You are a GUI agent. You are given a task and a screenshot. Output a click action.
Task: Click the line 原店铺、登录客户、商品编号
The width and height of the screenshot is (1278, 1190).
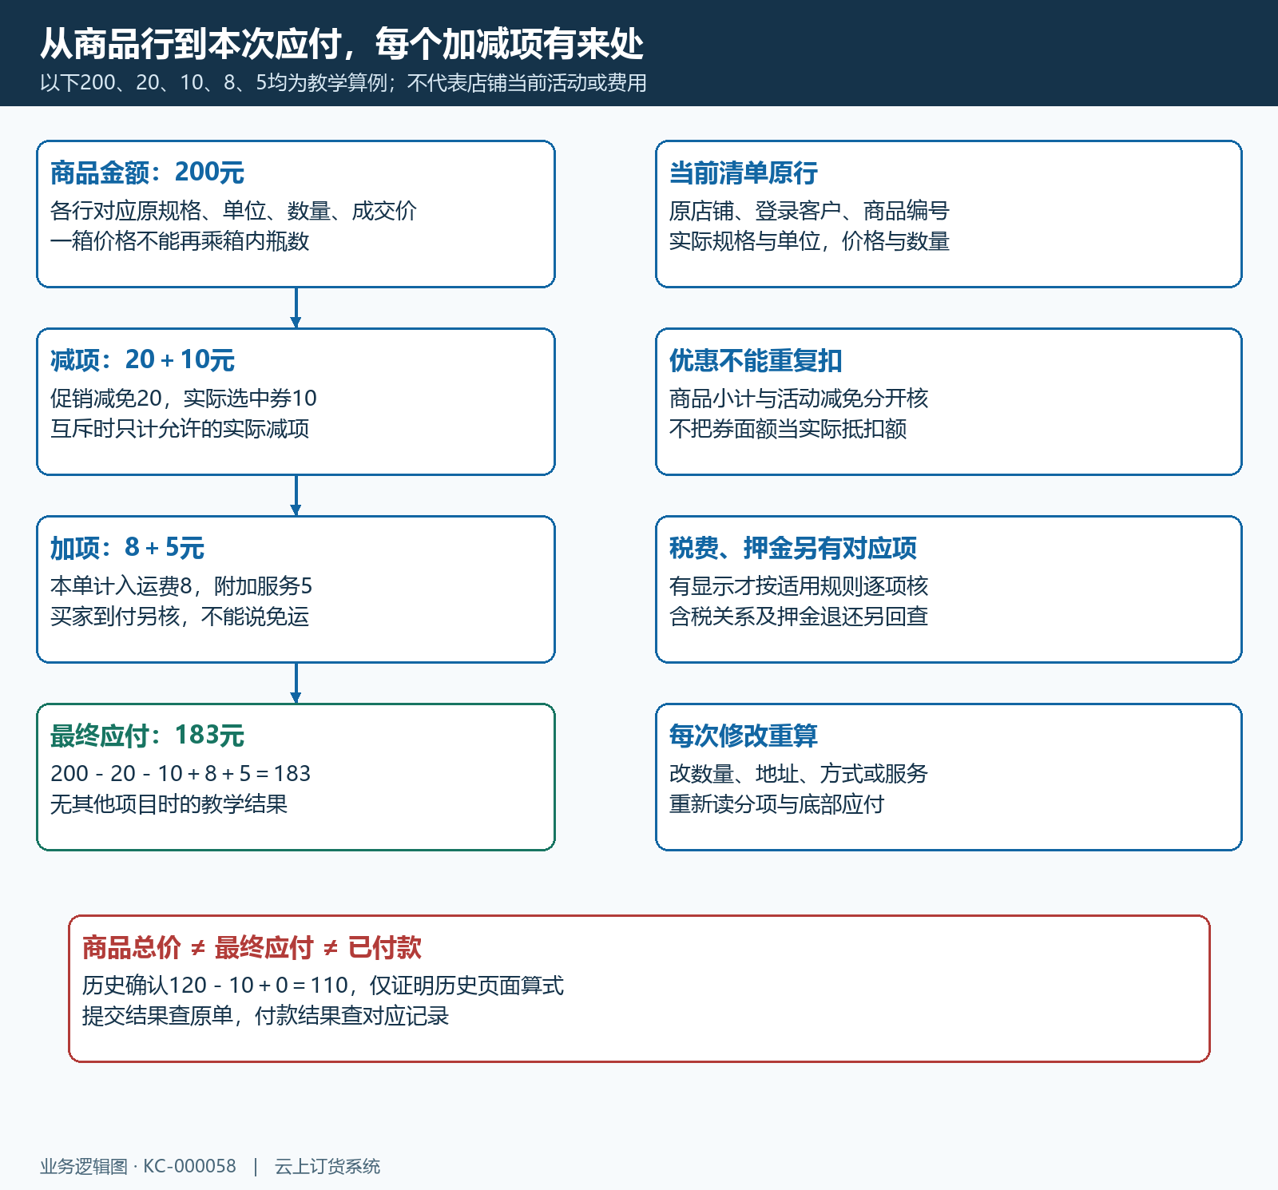point(809,211)
